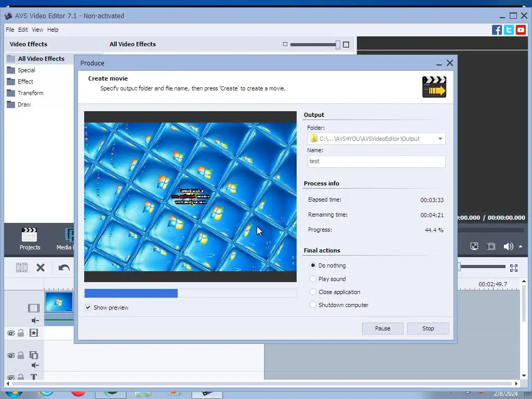Click the large thumbnail size icon

pyautogui.click(x=345, y=45)
